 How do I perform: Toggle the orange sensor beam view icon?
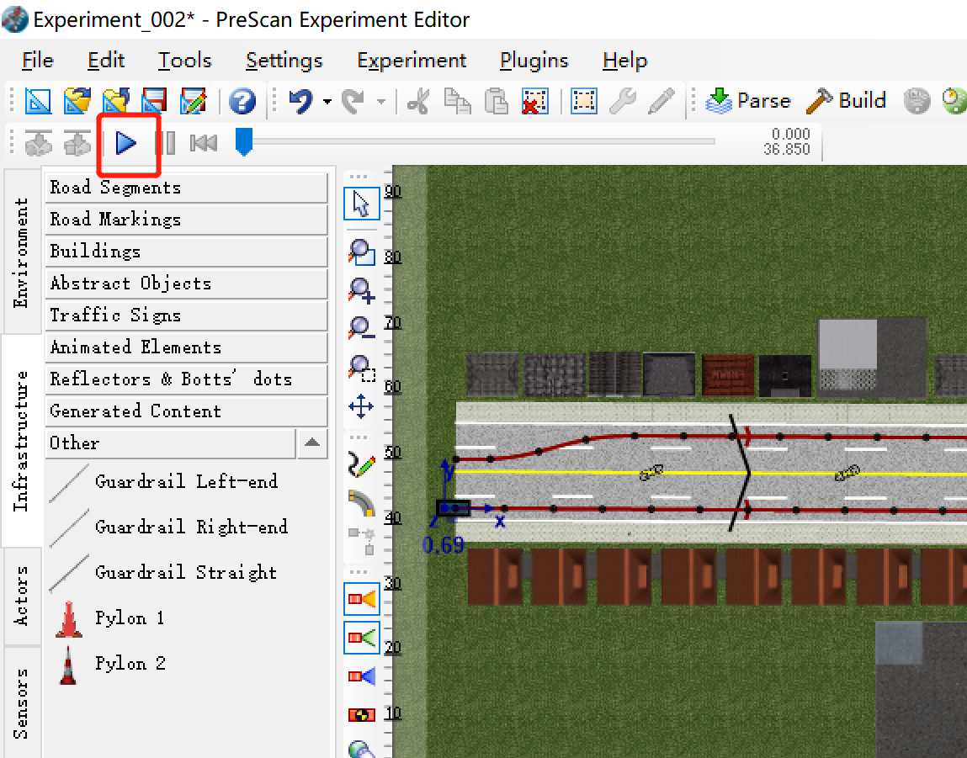click(361, 599)
